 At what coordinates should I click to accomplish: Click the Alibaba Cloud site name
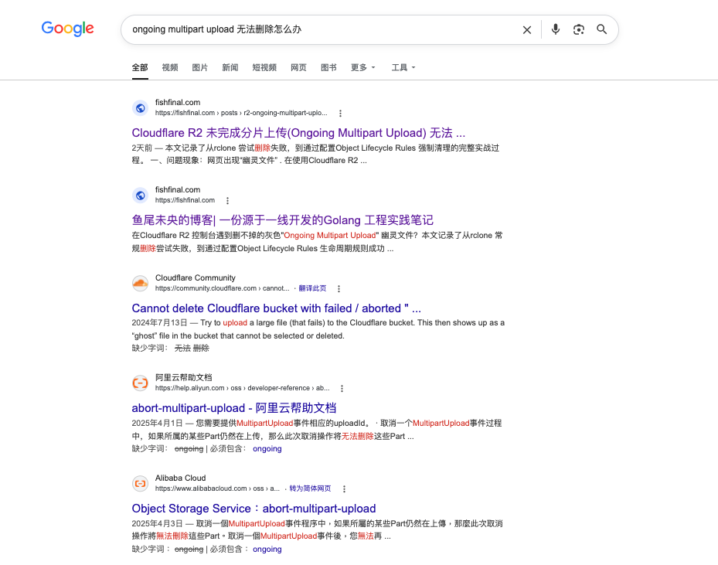click(180, 478)
